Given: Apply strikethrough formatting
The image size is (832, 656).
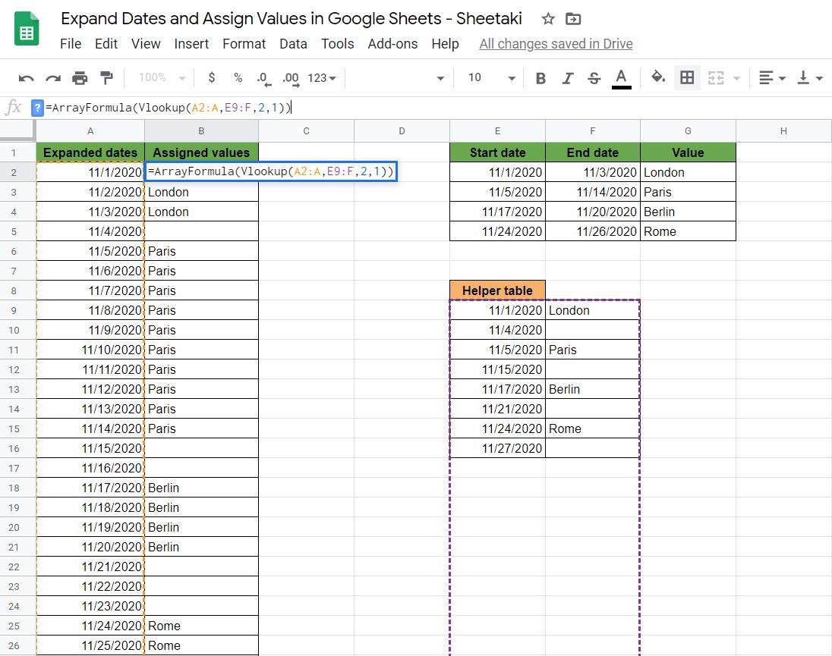Looking at the screenshot, I should [x=593, y=77].
